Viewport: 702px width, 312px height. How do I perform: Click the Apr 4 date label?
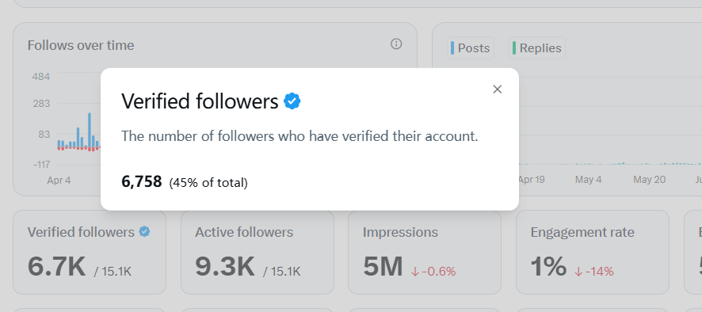59,180
